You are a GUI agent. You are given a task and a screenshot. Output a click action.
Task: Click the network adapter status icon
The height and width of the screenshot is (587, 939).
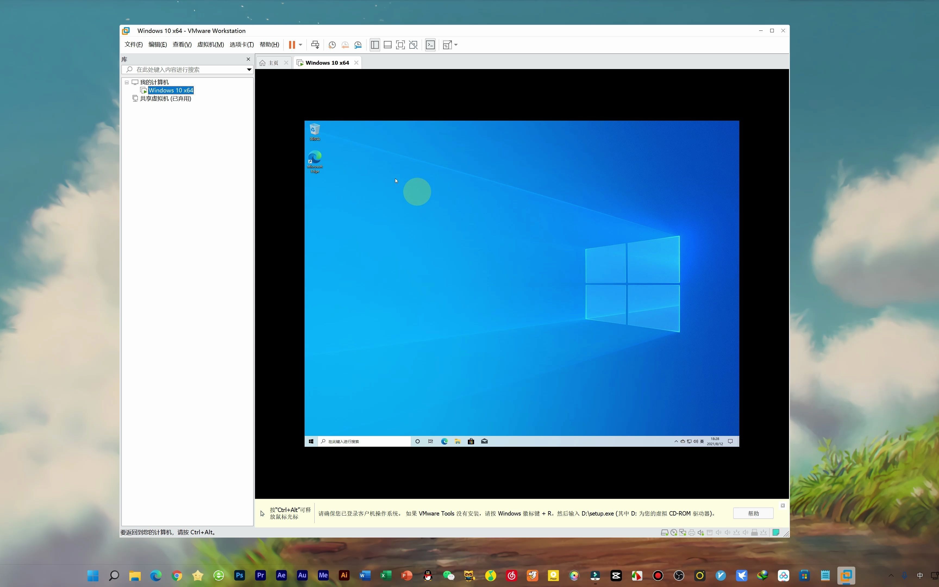point(683,533)
